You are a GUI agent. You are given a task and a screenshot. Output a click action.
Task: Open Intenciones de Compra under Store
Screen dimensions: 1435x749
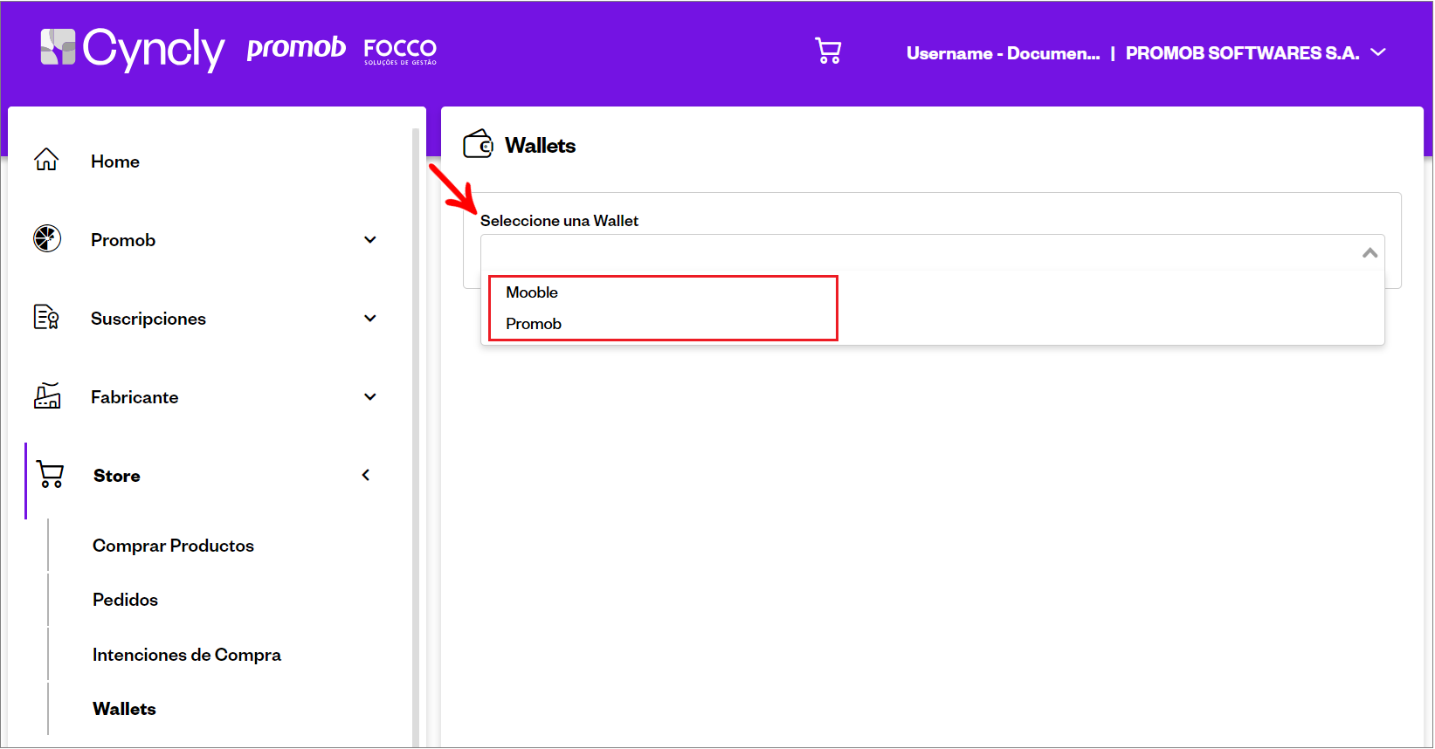point(187,655)
